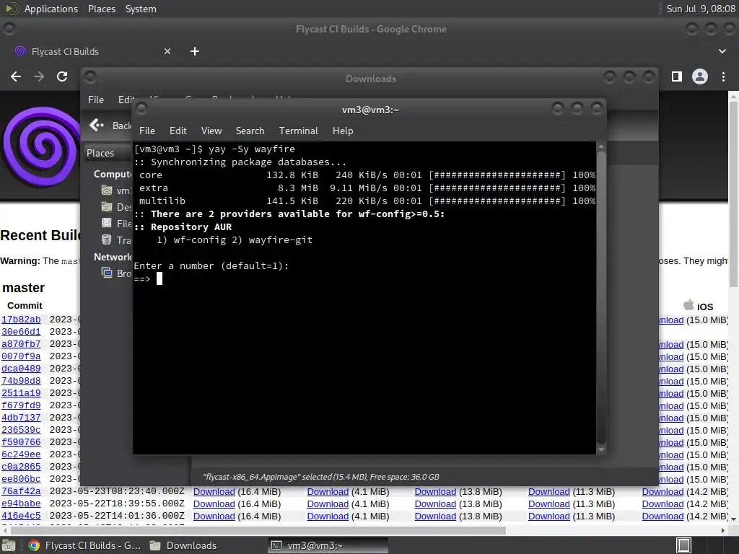Open File menu in Downloads window
Screen dimensions: 739x554
(x=96, y=100)
